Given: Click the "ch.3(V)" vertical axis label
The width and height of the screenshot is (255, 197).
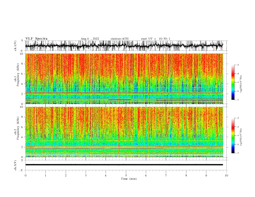Looking at the screenshot, I should pyautogui.click(x=15, y=165).
